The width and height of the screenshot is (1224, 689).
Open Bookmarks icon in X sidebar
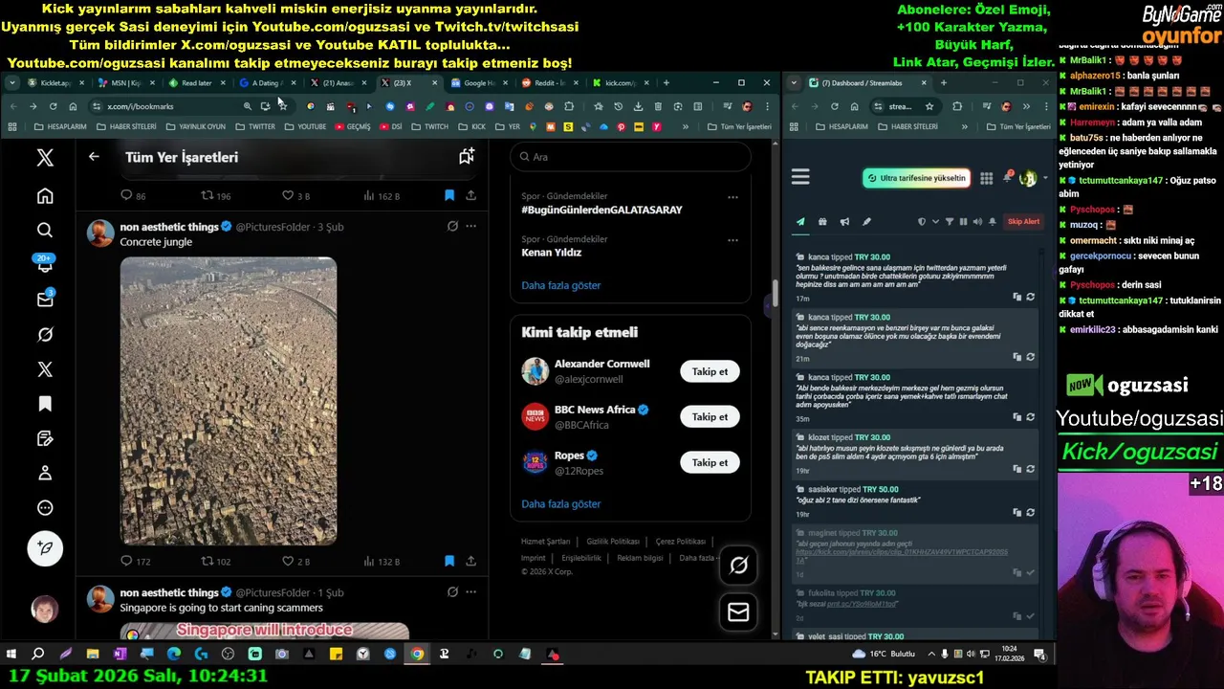click(x=45, y=404)
